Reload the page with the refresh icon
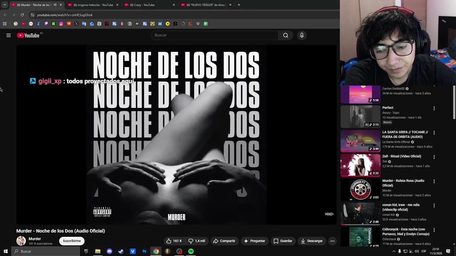456x256 pixels. 22,15
